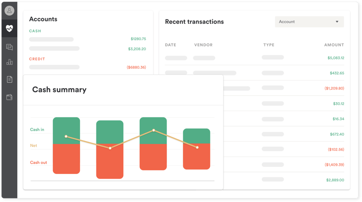This screenshot has height=202, width=362.
Task: Sort transactions by VENDOR column header
Action: pyautogui.click(x=203, y=45)
